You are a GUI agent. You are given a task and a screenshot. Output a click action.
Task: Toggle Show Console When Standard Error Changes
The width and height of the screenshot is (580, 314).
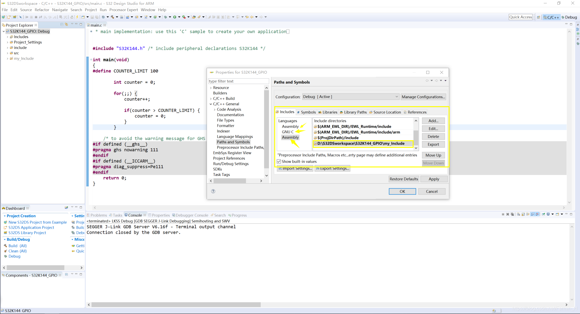click(537, 214)
